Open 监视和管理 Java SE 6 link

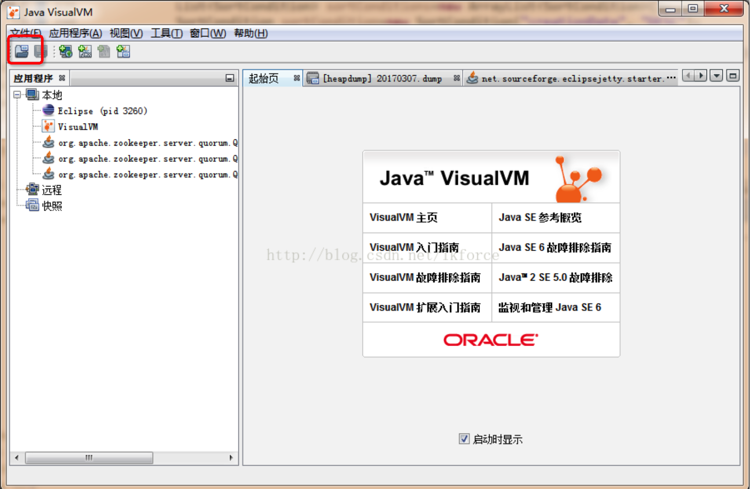[x=549, y=307]
